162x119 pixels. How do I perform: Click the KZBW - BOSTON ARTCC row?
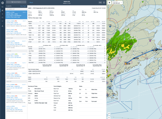pos(67,71)
